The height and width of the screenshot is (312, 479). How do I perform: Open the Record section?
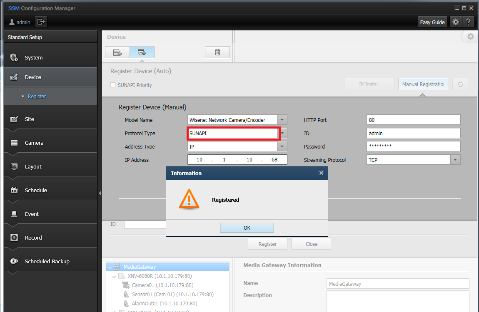point(50,238)
